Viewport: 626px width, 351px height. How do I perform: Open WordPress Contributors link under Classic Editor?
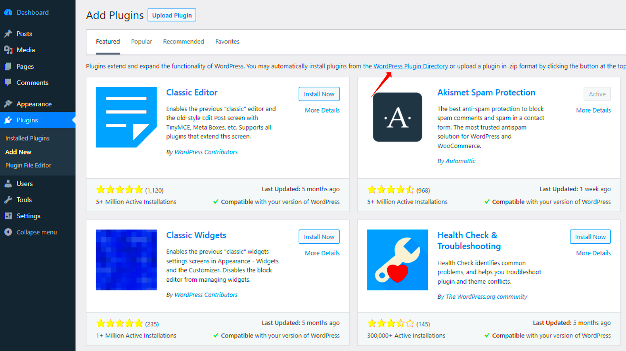coord(206,152)
